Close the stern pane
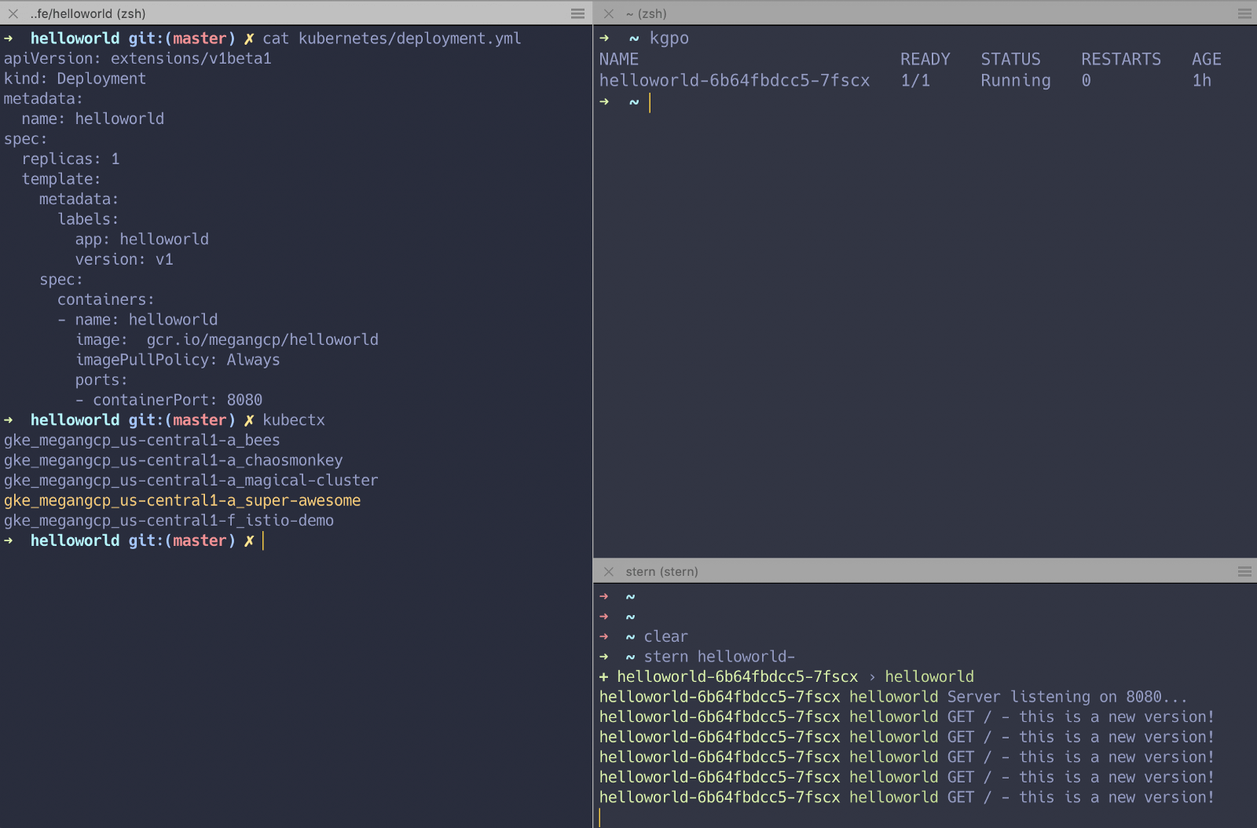The height and width of the screenshot is (828, 1257). [x=608, y=571]
